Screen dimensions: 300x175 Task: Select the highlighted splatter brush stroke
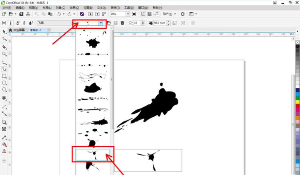coord(93,153)
